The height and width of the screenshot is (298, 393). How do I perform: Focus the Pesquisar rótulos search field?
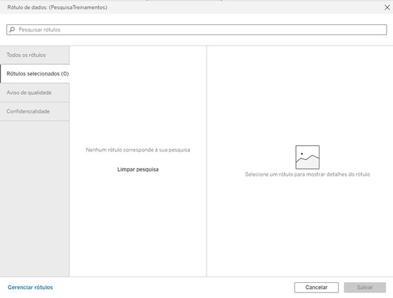(x=197, y=30)
